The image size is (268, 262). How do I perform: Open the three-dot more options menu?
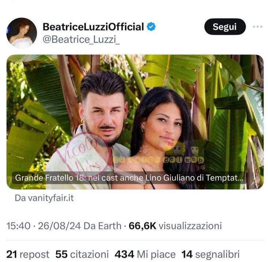[257, 27]
